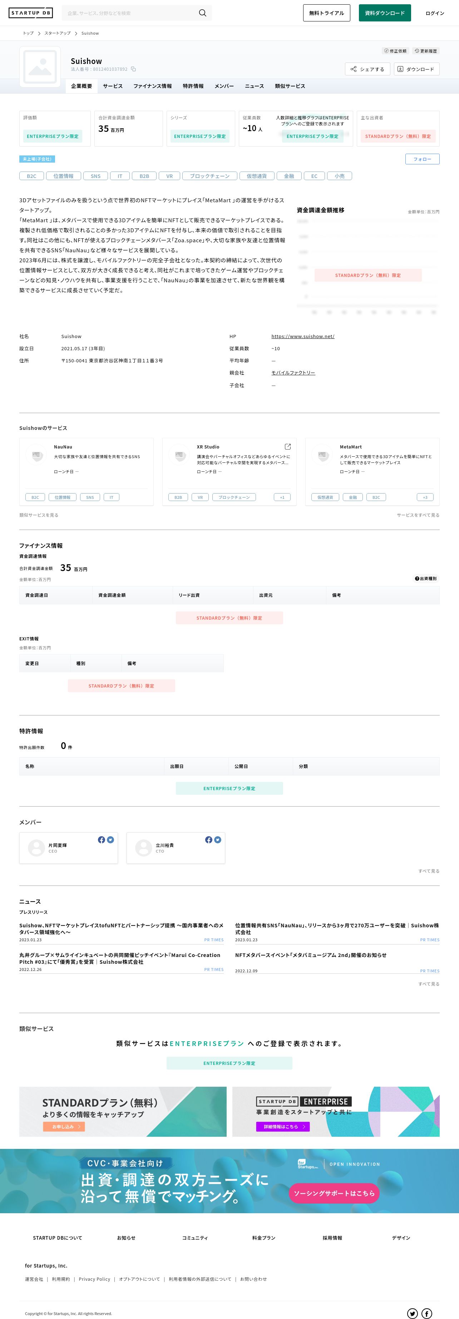Viewport: 459px width, 1319px height.
Task: Click the 修正依頼 button
Action: point(395,51)
